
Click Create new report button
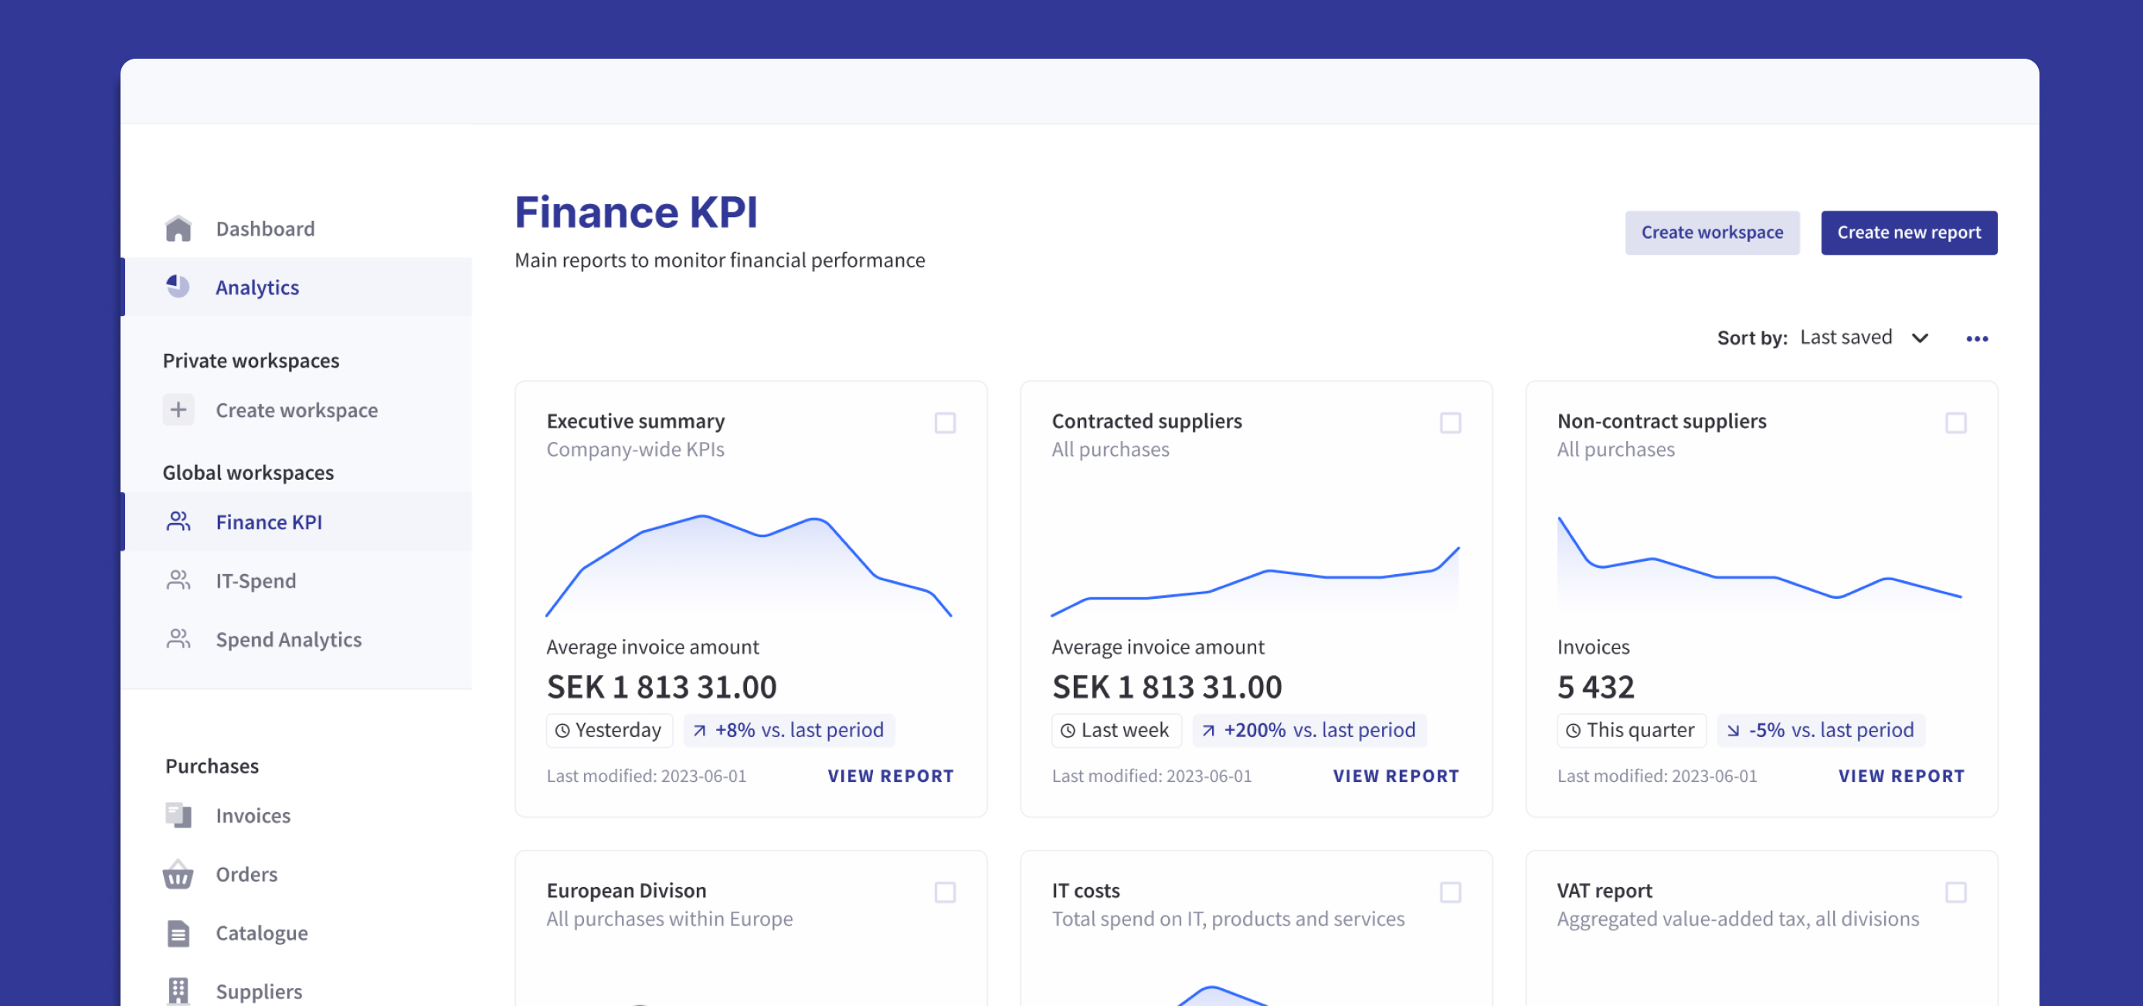click(1908, 232)
